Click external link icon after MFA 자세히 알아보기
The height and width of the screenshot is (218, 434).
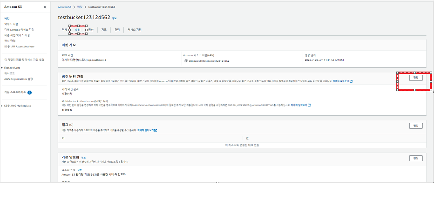[309, 105]
